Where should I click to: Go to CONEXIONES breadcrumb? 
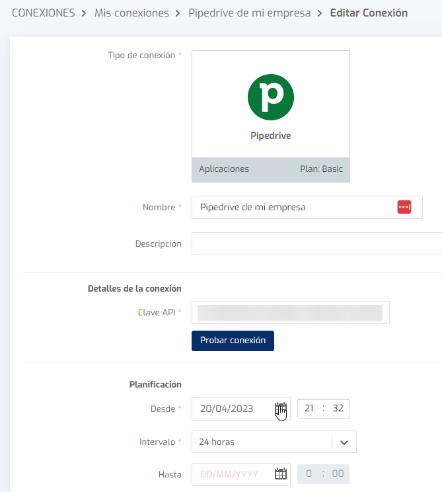[x=44, y=13]
